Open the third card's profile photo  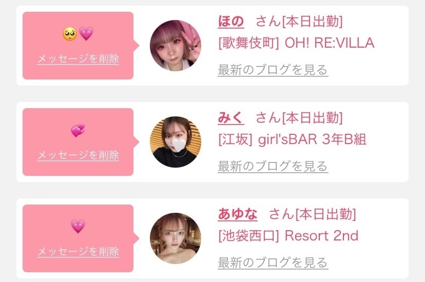pos(176,238)
